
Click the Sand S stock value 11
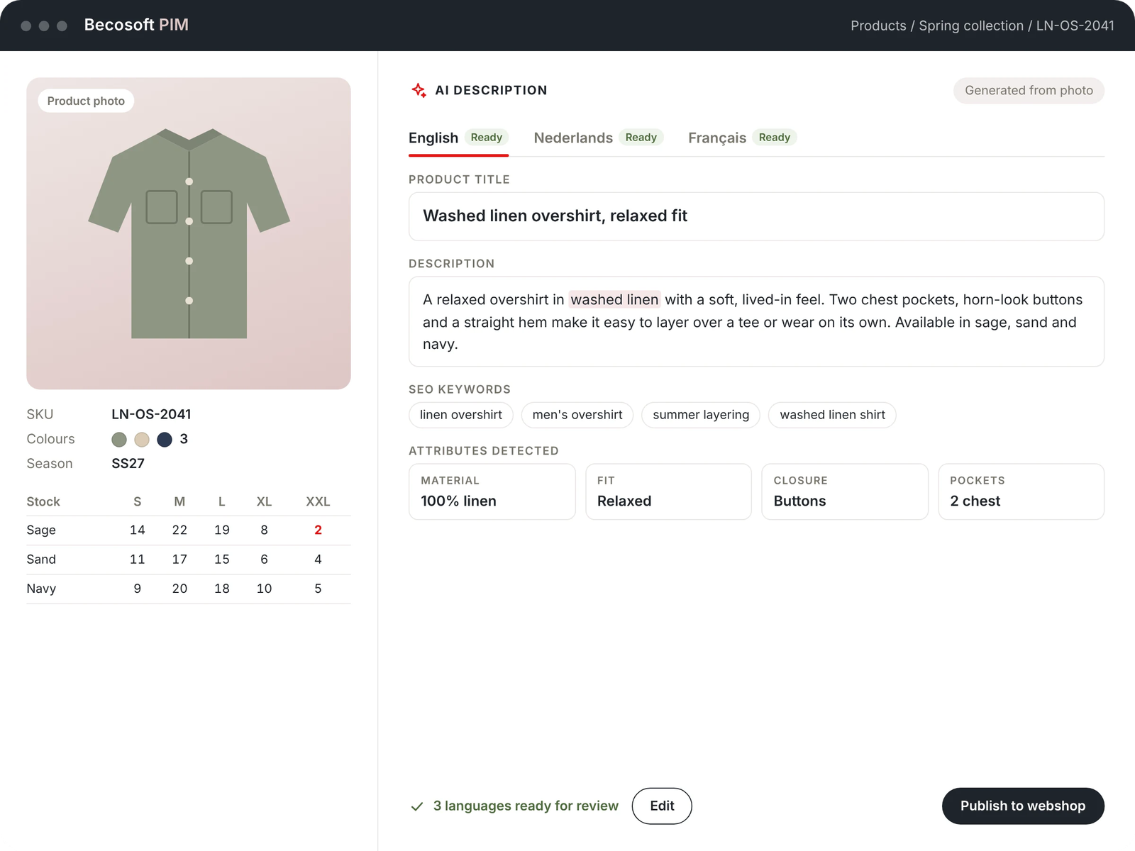(138, 560)
